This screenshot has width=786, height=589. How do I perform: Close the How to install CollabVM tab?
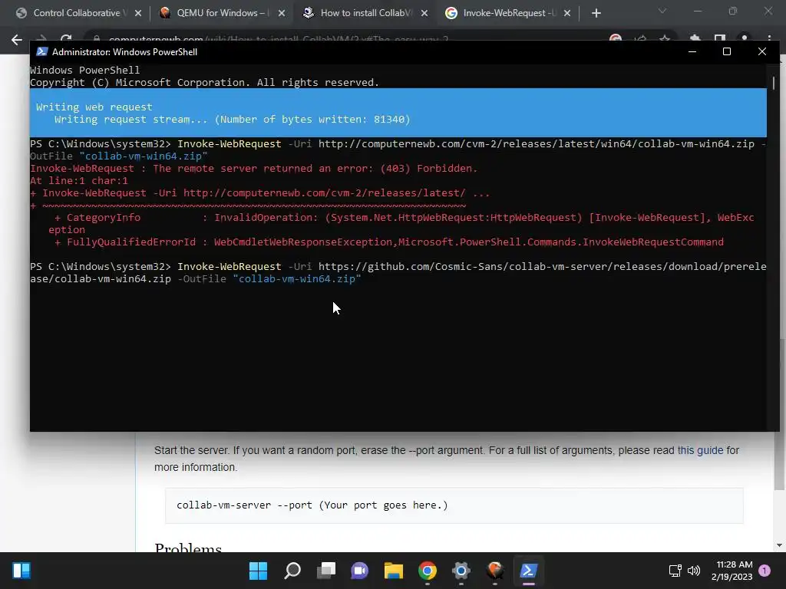pyautogui.click(x=424, y=13)
